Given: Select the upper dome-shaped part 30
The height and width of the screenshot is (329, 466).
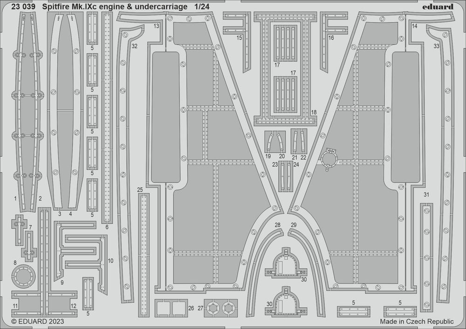Looking at the screenshot, I should (286, 264).
